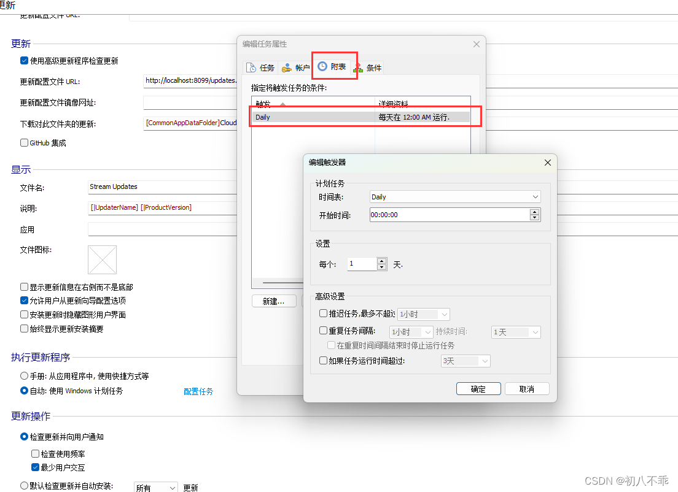
Task: Click the clock icon on the 附表 tab
Action: pyautogui.click(x=322, y=67)
